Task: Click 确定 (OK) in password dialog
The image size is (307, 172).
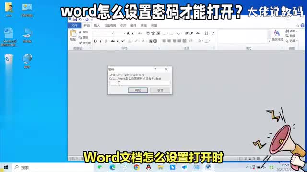Action: pos(138,90)
